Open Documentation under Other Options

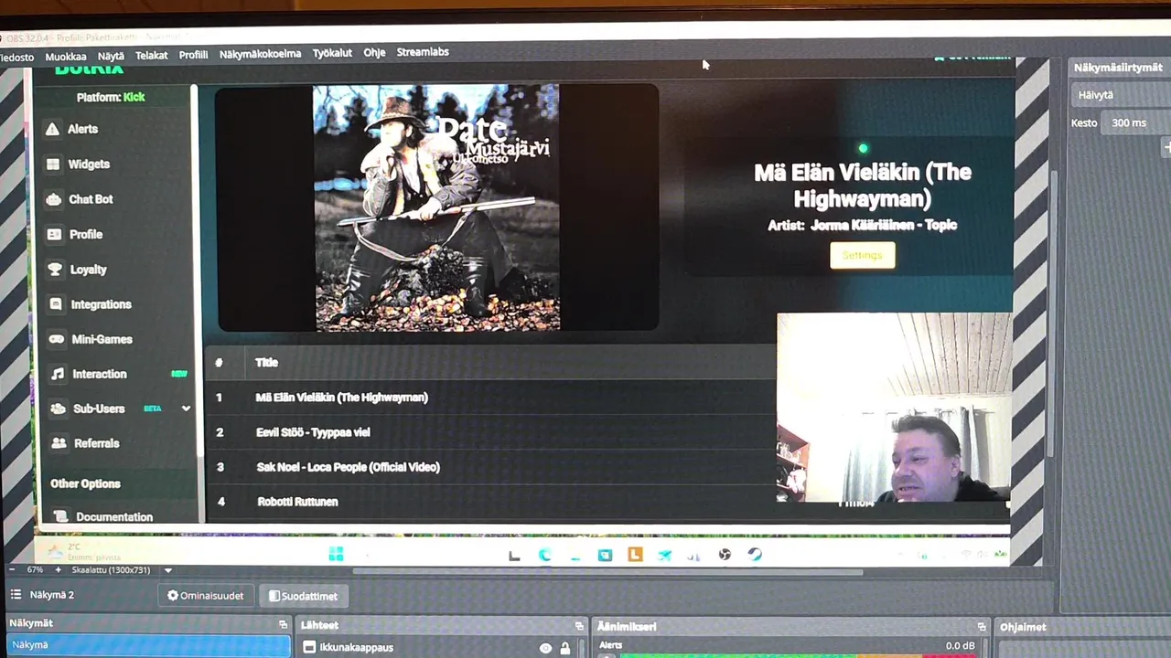tap(113, 516)
